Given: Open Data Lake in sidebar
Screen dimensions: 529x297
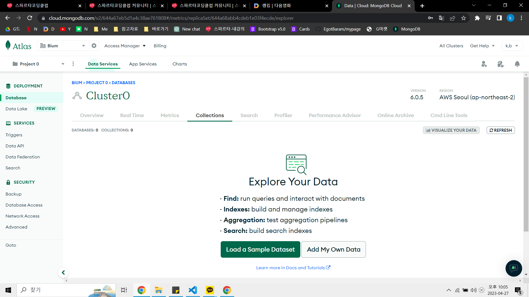Looking at the screenshot, I should click(16, 109).
